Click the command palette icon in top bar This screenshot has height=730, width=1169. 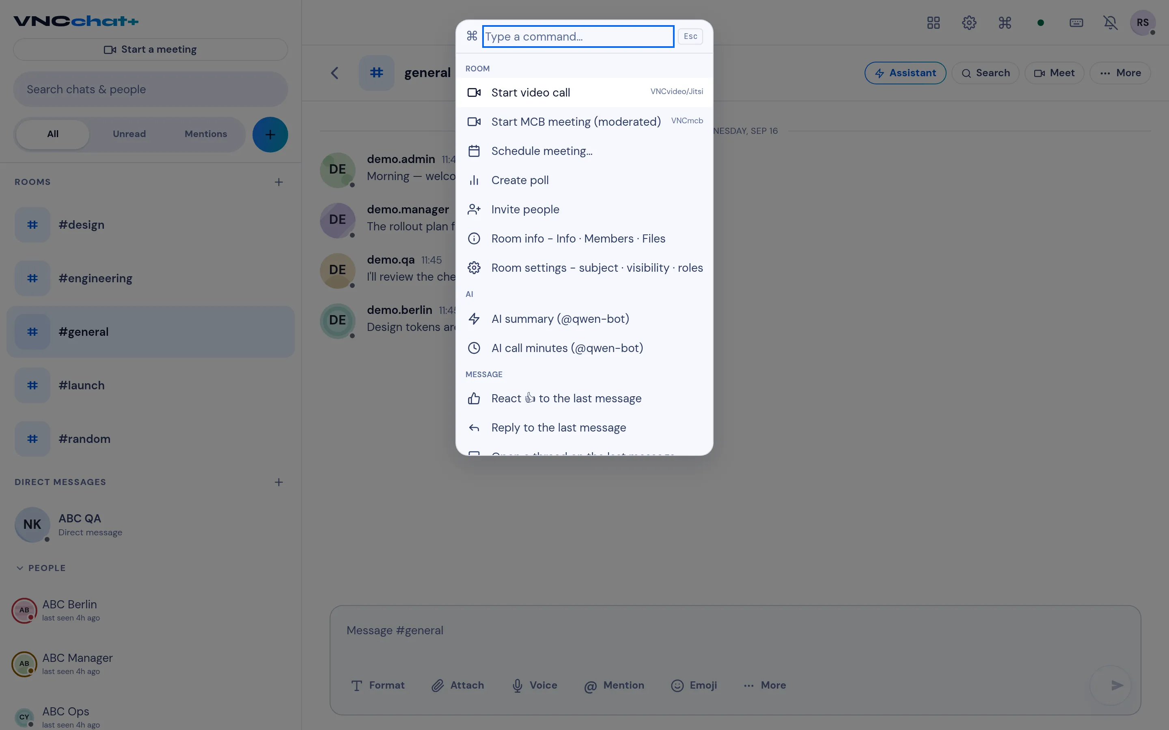click(x=1005, y=23)
